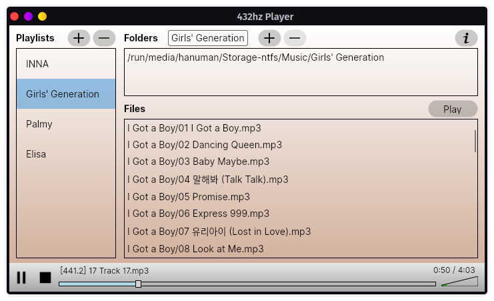Close the window with red button
494x301 pixels.
15,17
